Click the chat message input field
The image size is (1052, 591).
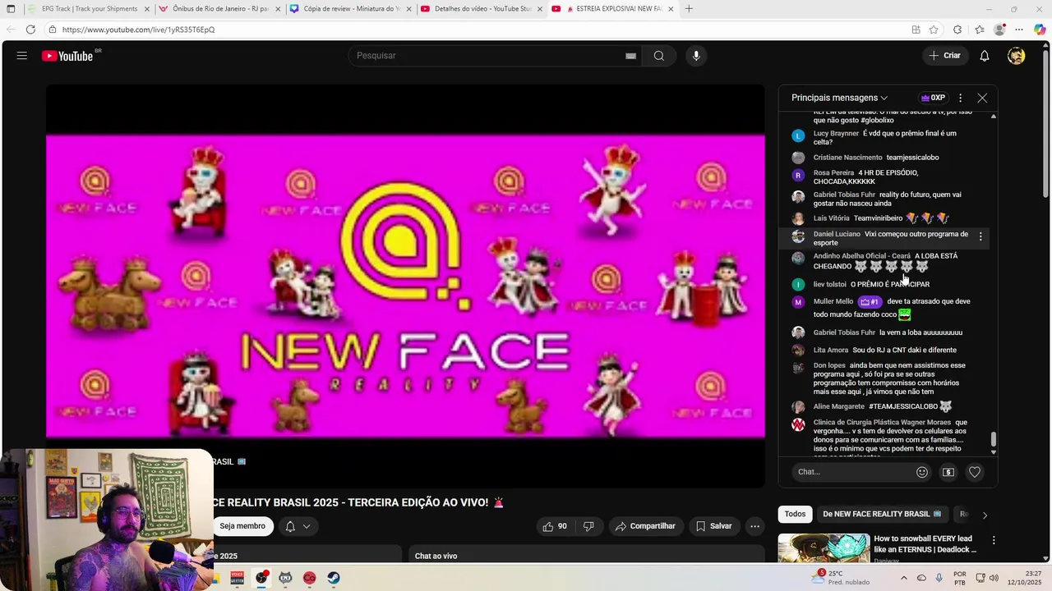coord(852,472)
